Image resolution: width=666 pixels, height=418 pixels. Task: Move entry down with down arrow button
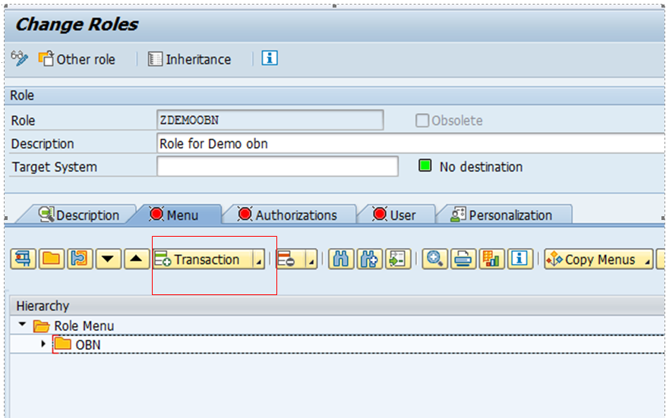pyautogui.click(x=109, y=259)
